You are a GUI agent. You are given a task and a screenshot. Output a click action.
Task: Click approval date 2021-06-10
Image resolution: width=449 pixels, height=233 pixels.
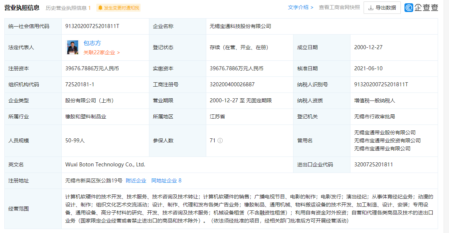click(x=368, y=68)
